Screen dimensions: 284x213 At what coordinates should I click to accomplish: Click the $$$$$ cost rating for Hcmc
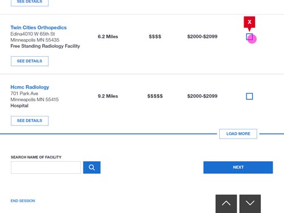pos(155,96)
